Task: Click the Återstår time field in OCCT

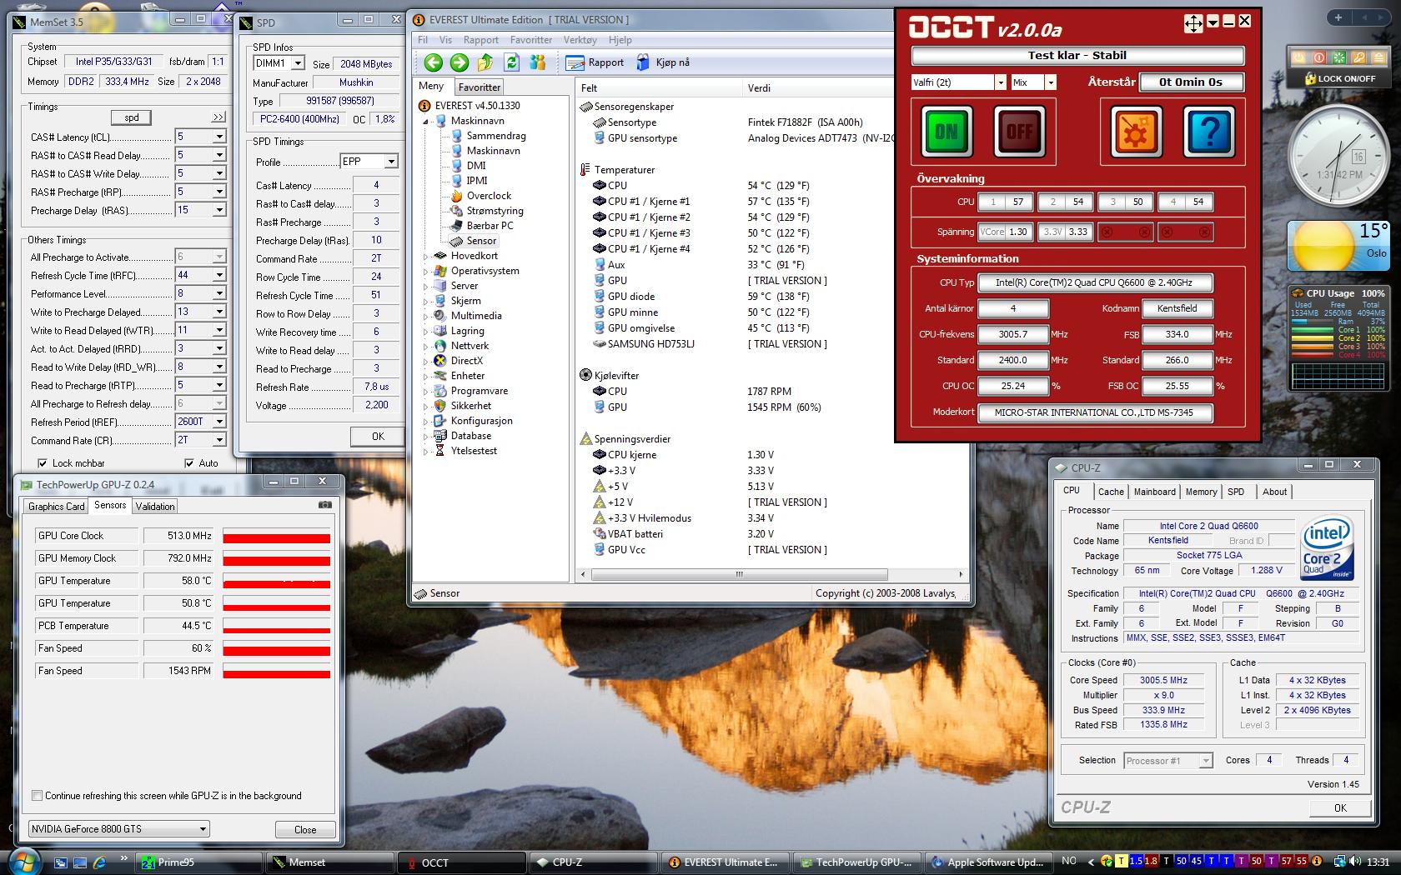Action: pos(1190,82)
